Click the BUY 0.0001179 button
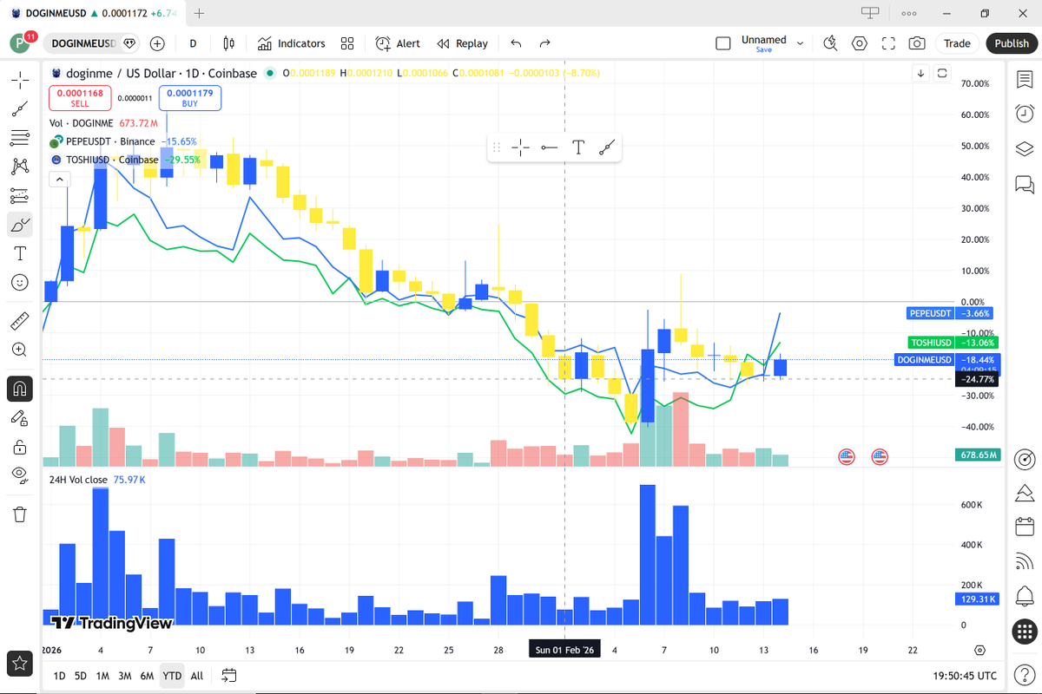The image size is (1042, 694). coord(190,97)
